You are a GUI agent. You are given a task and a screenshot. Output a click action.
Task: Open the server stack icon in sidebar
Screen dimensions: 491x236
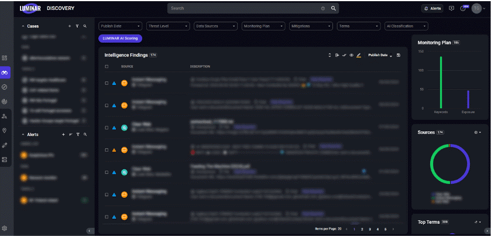[x=4, y=159]
